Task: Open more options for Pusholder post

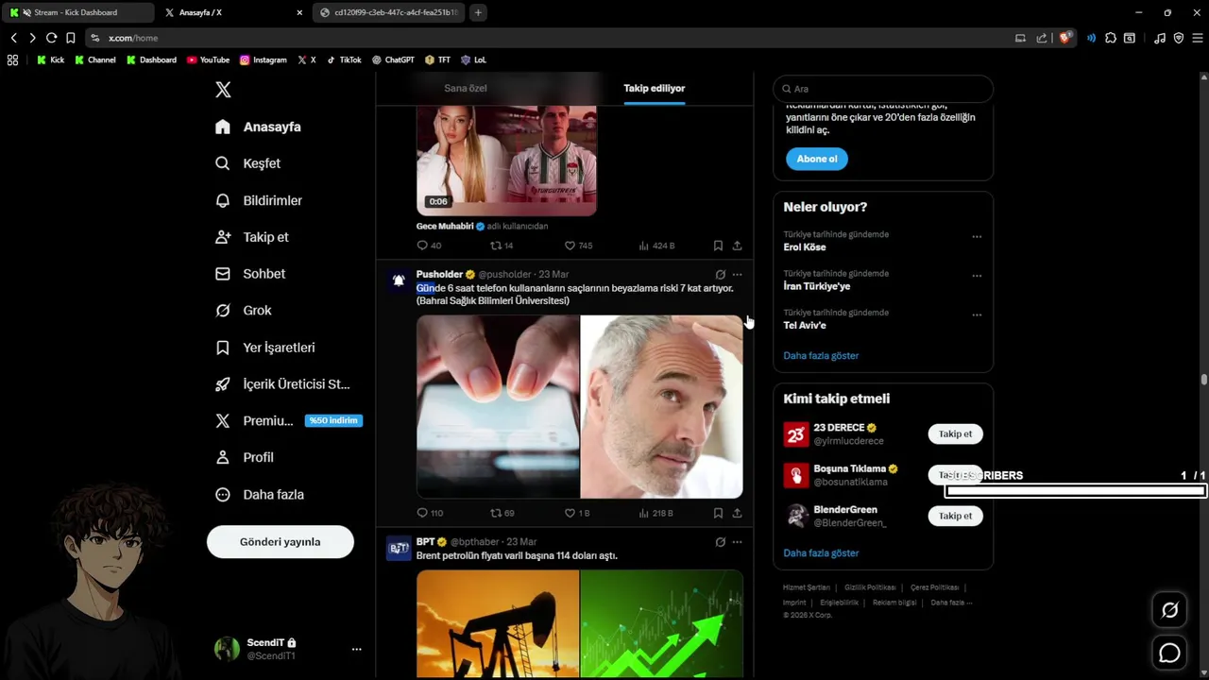Action: pyautogui.click(x=738, y=275)
